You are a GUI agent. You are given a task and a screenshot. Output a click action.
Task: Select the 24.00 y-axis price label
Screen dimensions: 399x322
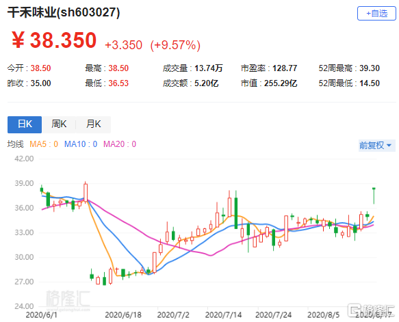[x=24, y=306]
